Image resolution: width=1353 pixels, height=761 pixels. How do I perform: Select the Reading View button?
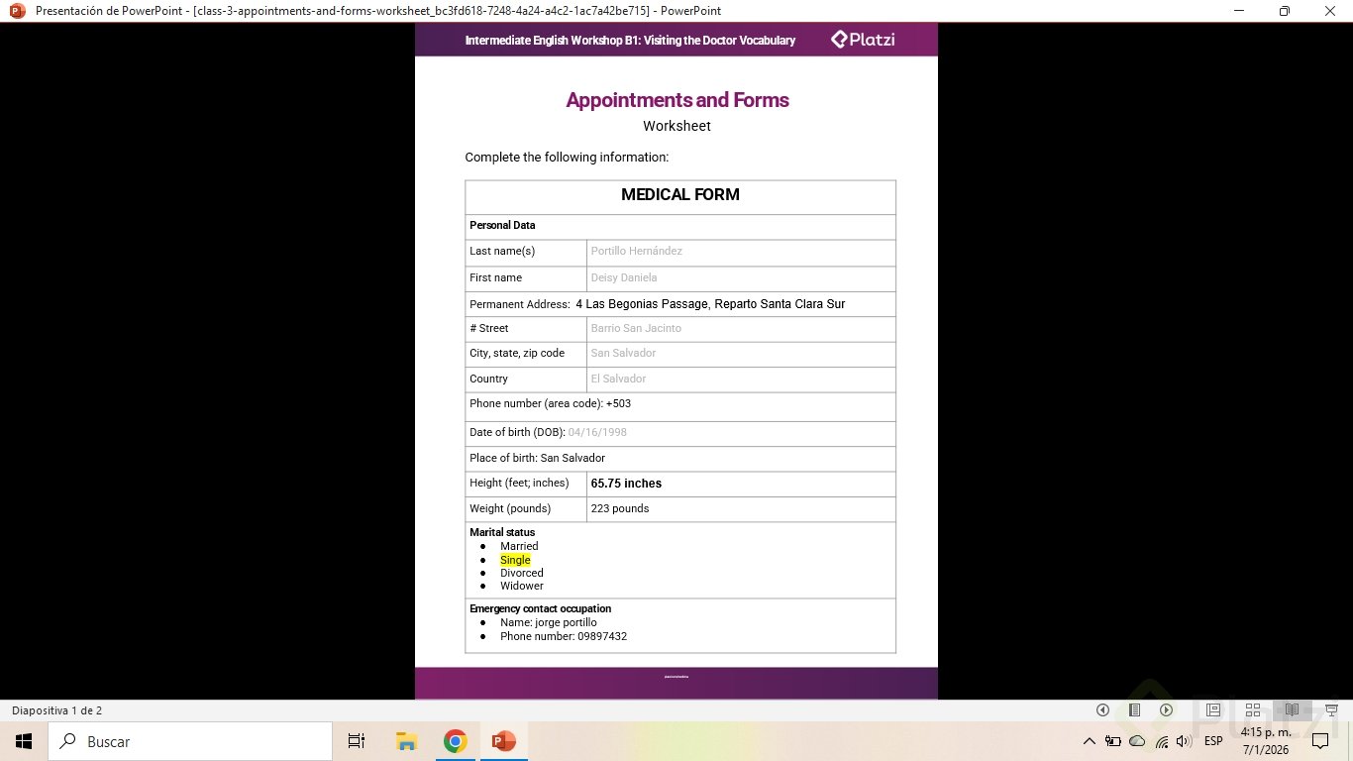coord(1292,709)
